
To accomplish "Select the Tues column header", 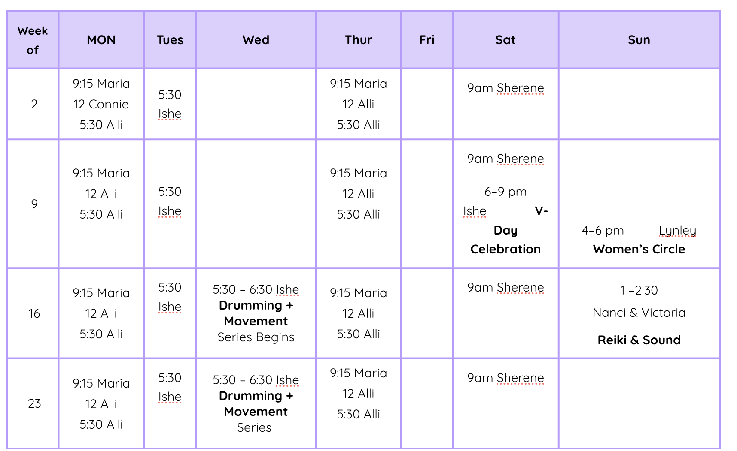I will [170, 40].
